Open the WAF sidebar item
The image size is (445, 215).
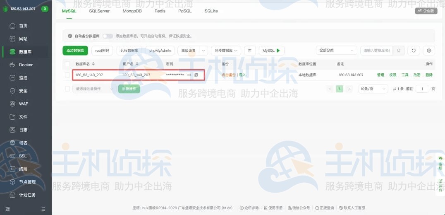click(23, 104)
